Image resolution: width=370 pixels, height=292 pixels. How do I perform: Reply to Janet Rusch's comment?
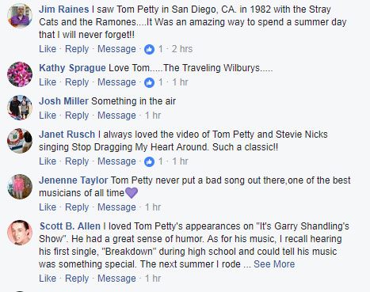coord(77,161)
